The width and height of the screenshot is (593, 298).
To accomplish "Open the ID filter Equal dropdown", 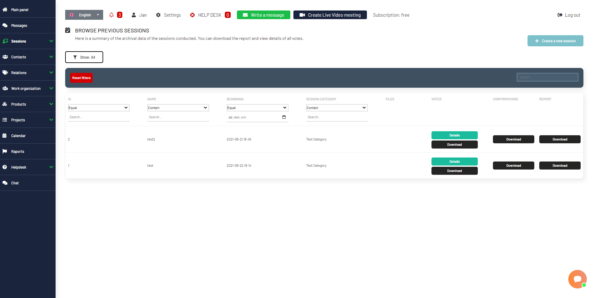I will coord(99,107).
